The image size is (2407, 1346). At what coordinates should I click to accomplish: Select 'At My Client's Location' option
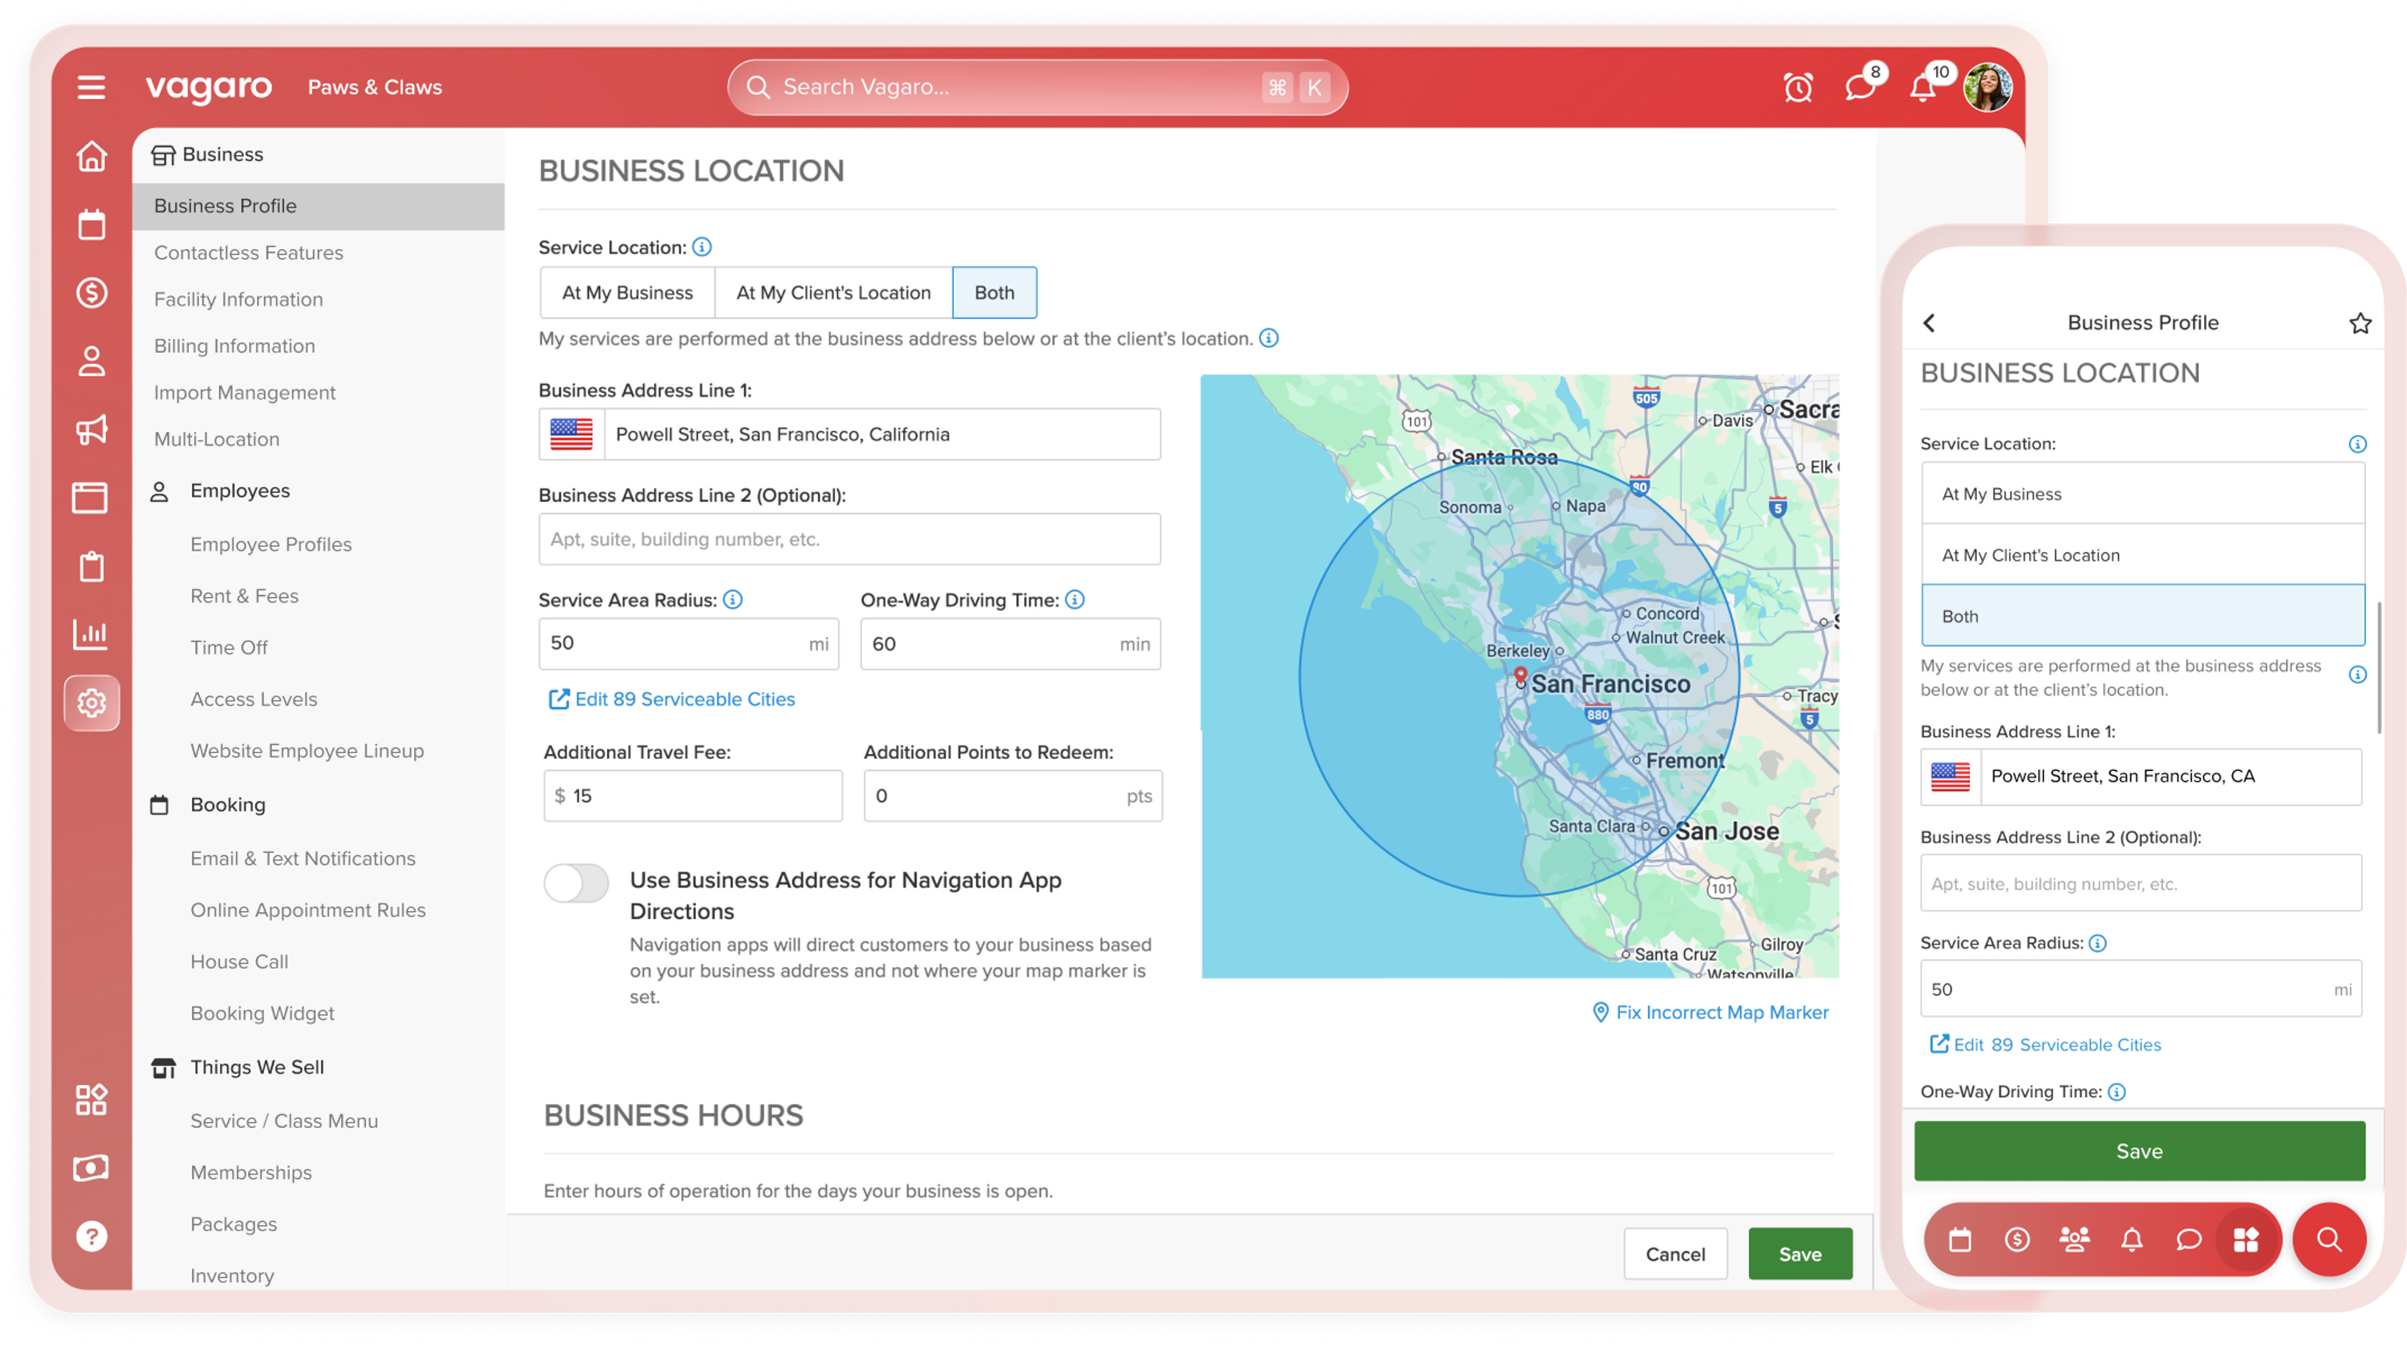834,293
